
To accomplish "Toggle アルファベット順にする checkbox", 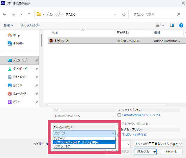I will (x=118, y=124).
